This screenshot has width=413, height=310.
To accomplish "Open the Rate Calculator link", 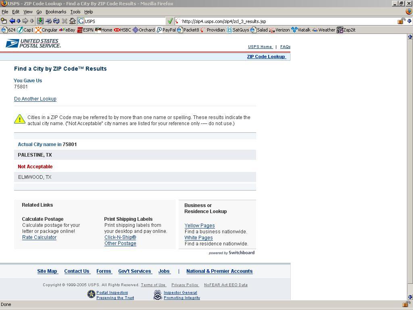I will [x=39, y=237].
